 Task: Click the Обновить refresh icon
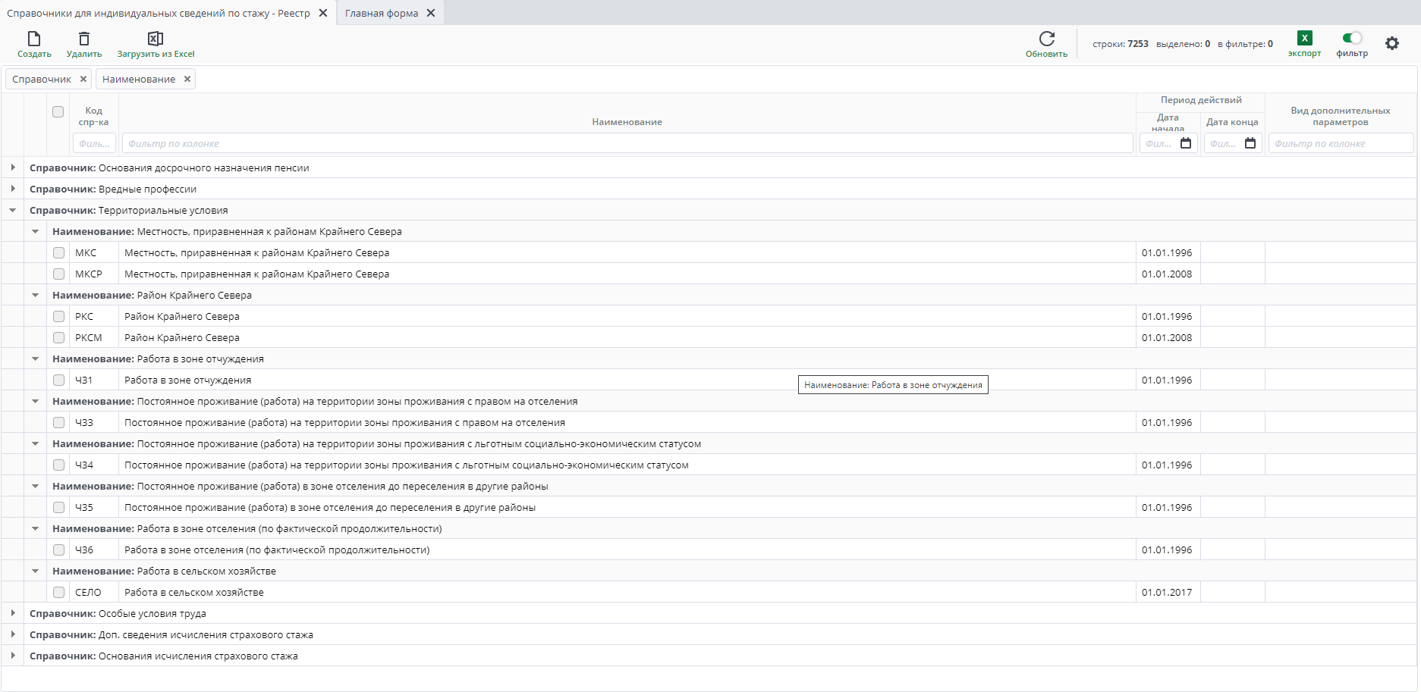(1046, 39)
